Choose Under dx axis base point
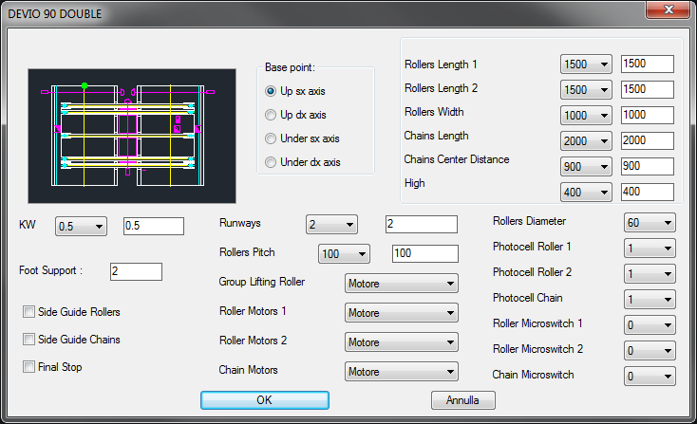 click(x=271, y=162)
